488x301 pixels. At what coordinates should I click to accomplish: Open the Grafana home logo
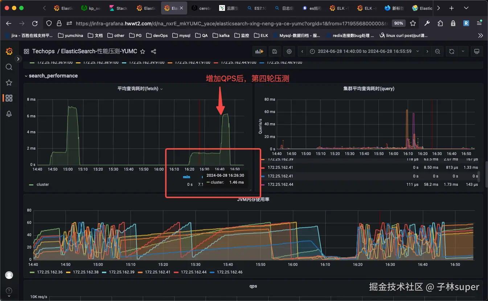pyautogui.click(x=9, y=51)
